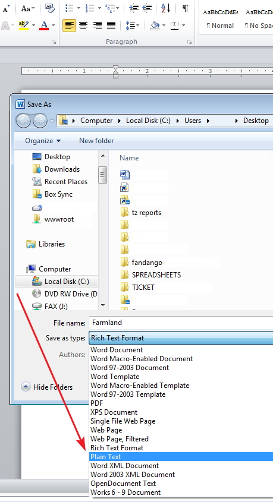Viewport: 273px width, 502px height.
Task: Decrease the paragraph indent
Action: (134, 8)
